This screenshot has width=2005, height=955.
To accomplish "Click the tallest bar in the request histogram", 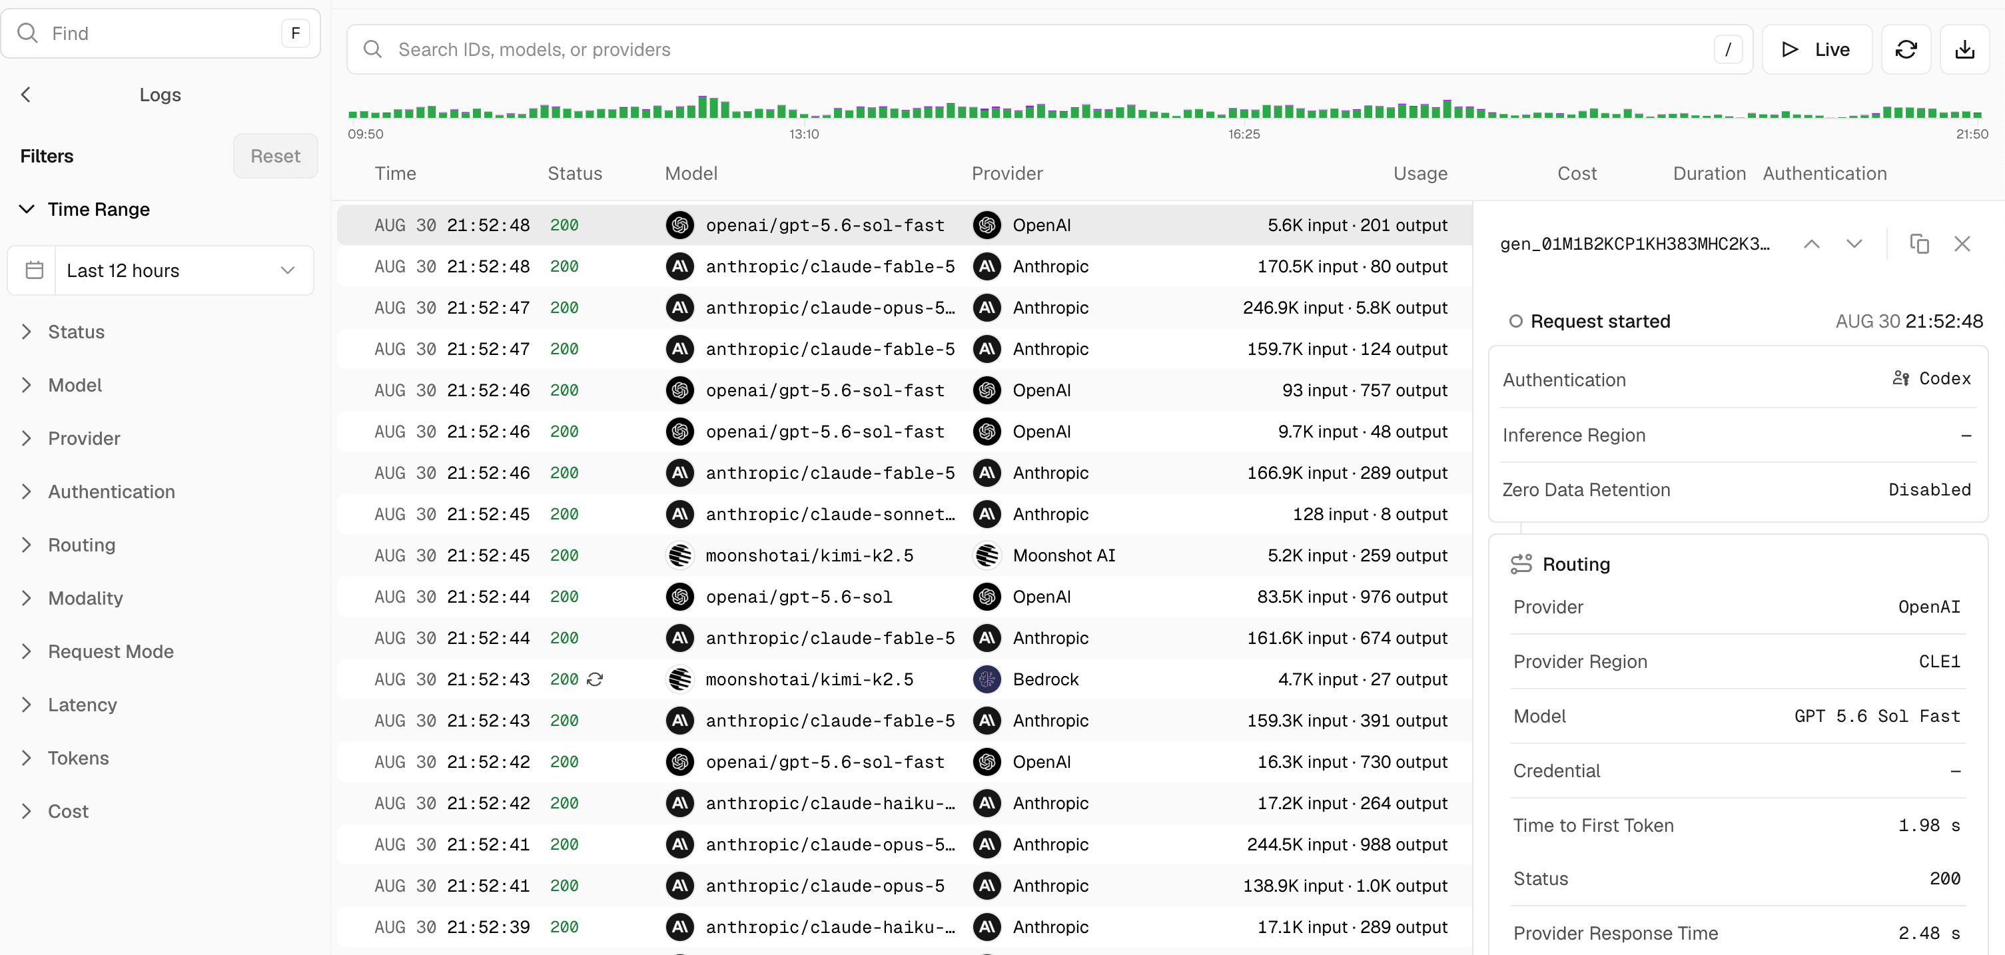I will tap(702, 107).
